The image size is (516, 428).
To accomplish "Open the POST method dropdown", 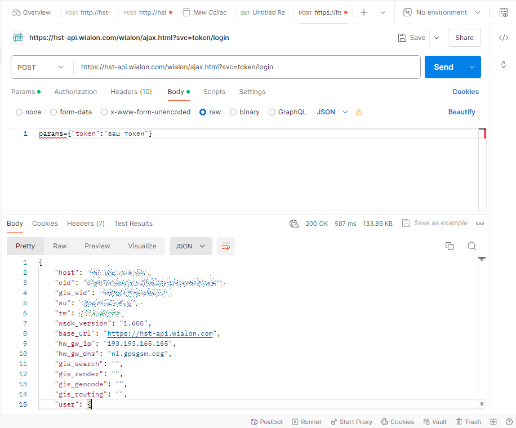I will pyautogui.click(x=42, y=67).
